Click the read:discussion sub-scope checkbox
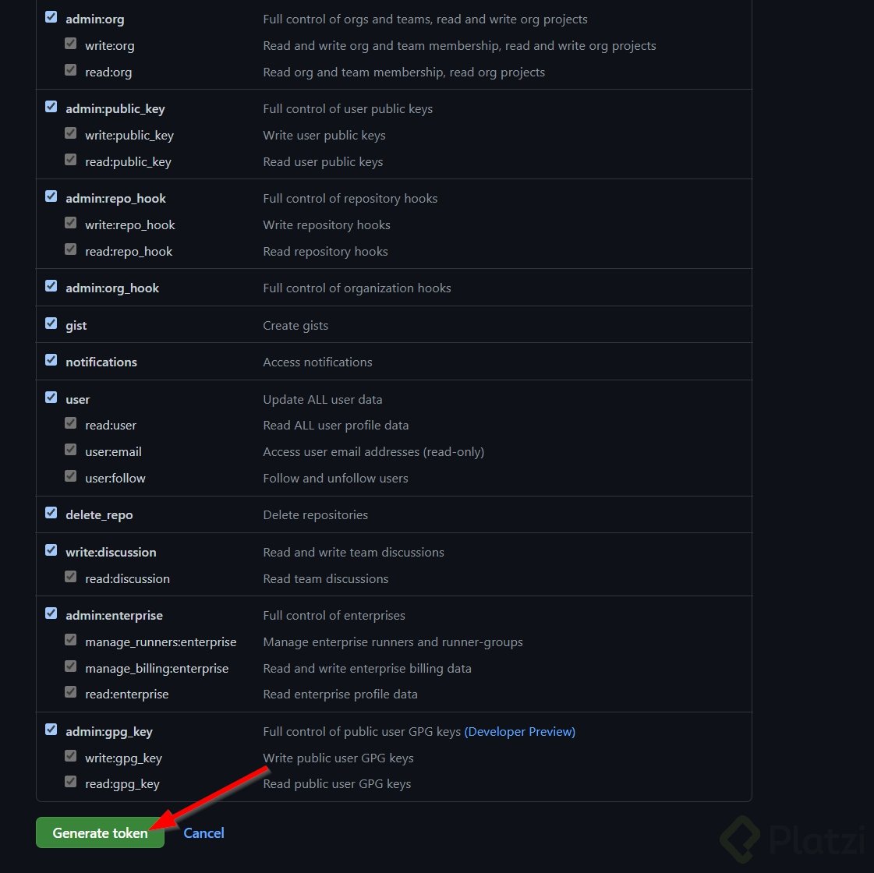 pyautogui.click(x=71, y=578)
